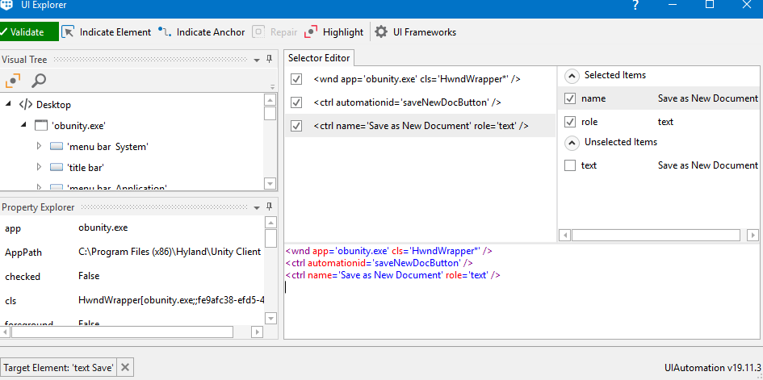Viewport: 763px width, 380px height.
Task: Uncheck the ctrl name='Save as New Document' row
Action: point(296,125)
